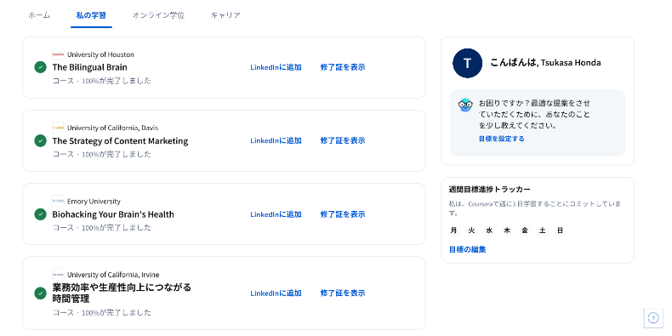Click green checkmark beside The Bilingual Brain

(x=40, y=67)
